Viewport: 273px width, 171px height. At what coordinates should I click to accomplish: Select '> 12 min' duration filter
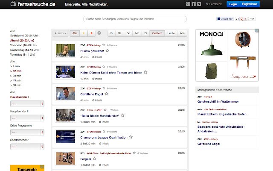[16, 71]
